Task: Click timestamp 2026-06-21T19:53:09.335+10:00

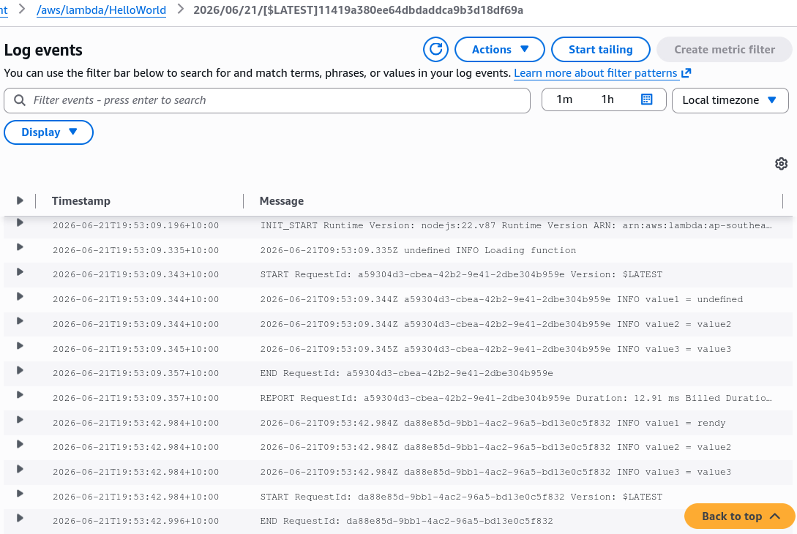Action: point(135,250)
